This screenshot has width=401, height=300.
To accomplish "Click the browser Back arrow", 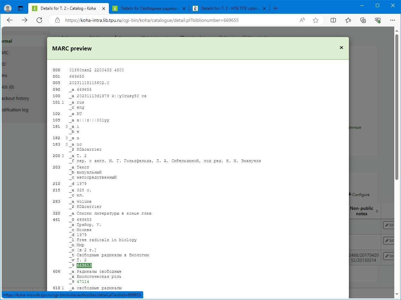I will [x=10, y=20].
